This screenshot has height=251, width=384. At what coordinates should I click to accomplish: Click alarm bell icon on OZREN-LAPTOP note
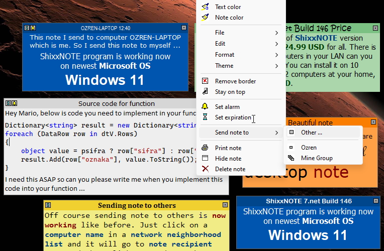[33, 28]
